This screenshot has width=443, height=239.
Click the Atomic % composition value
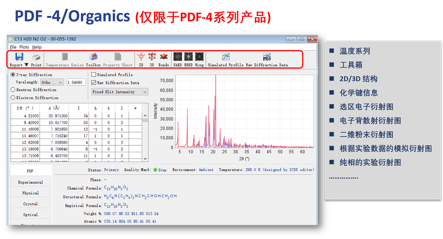(130, 221)
